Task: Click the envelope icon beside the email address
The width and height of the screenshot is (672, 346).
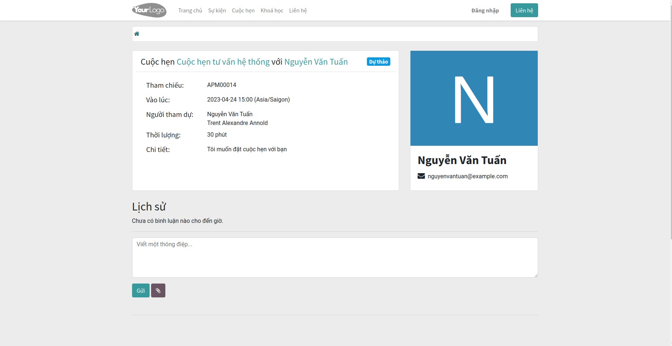Action: 421,176
